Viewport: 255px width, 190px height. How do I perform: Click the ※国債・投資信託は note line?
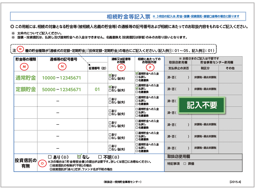pos(99,37)
